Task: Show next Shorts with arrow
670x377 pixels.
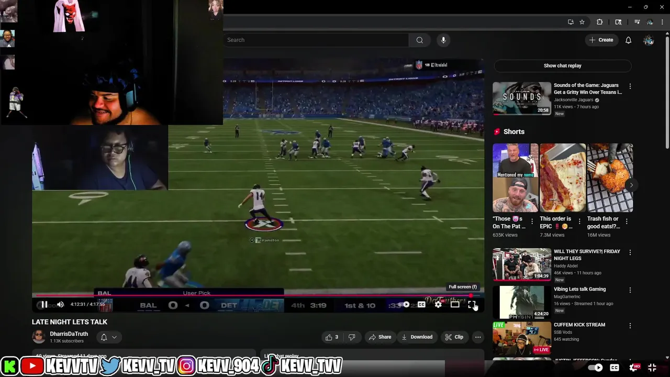Action: (x=631, y=185)
